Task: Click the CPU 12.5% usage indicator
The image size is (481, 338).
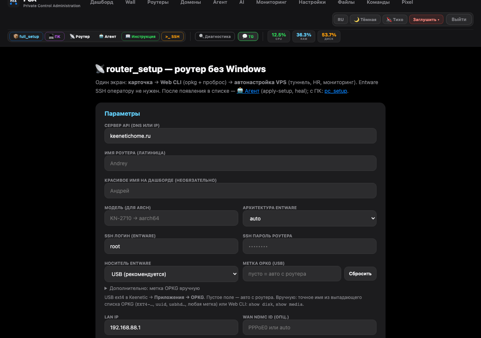Action: (x=279, y=36)
